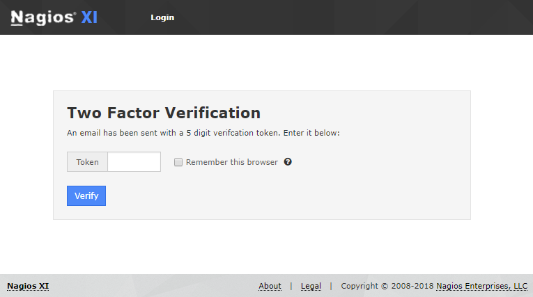The image size is (533, 297).
Task: Open the Legal link in footer
Action: tap(311, 286)
